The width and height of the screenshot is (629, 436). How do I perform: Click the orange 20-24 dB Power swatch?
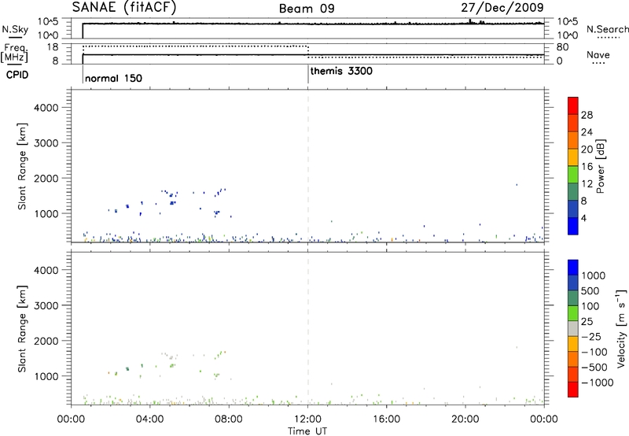click(x=573, y=140)
